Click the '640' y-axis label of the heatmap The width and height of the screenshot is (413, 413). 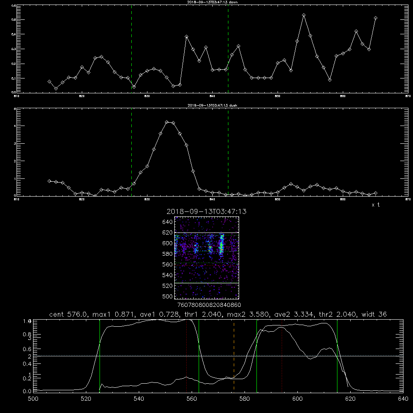tap(167, 222)
